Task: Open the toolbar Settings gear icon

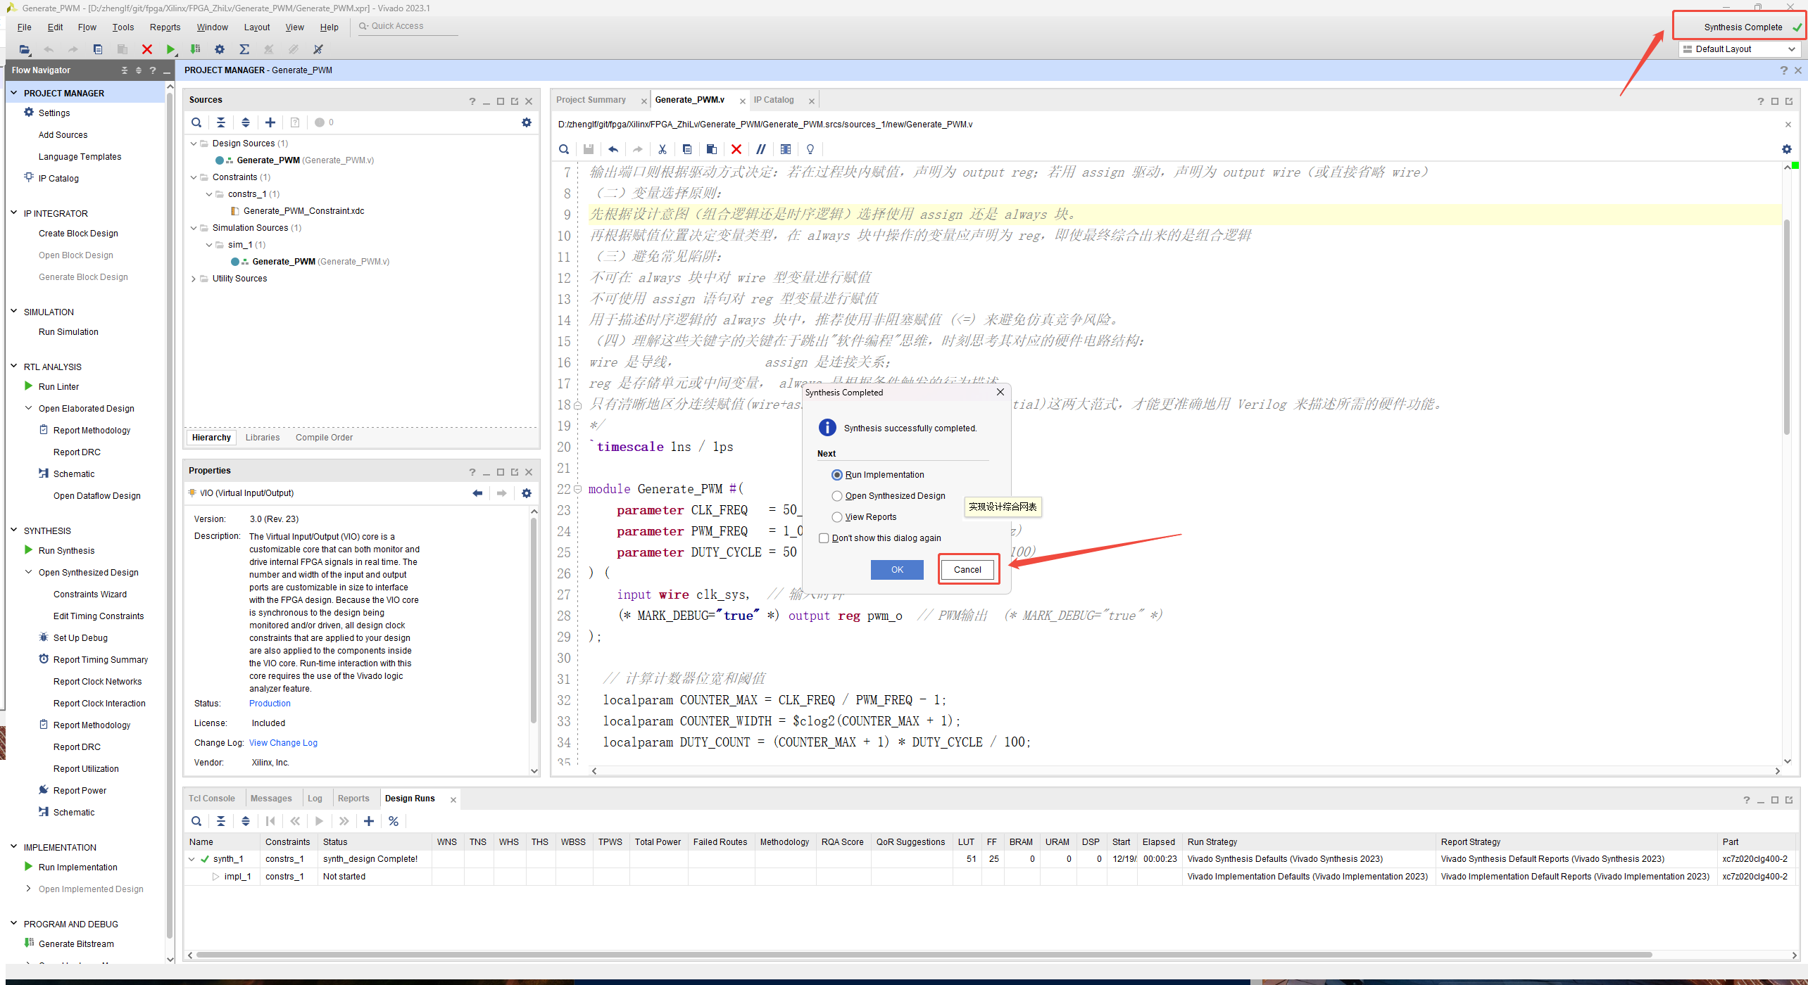Action: point(220,49)
